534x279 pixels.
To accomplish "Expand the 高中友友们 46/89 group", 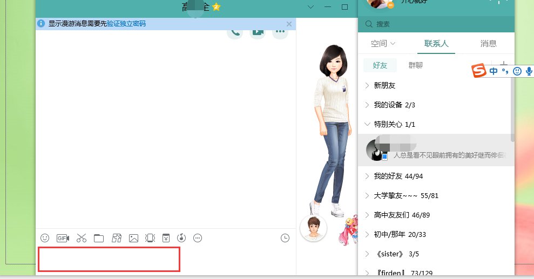I will 436,215.
